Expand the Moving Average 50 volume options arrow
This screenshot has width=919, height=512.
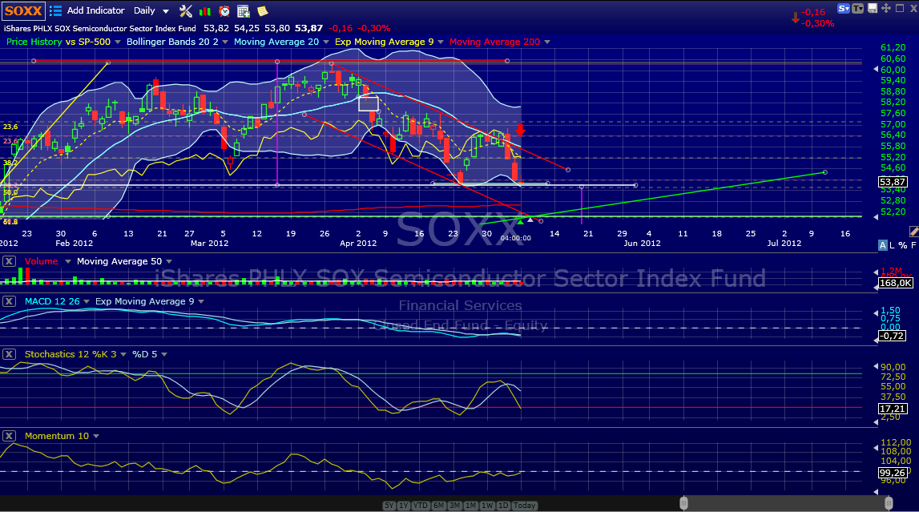[169, 262]
